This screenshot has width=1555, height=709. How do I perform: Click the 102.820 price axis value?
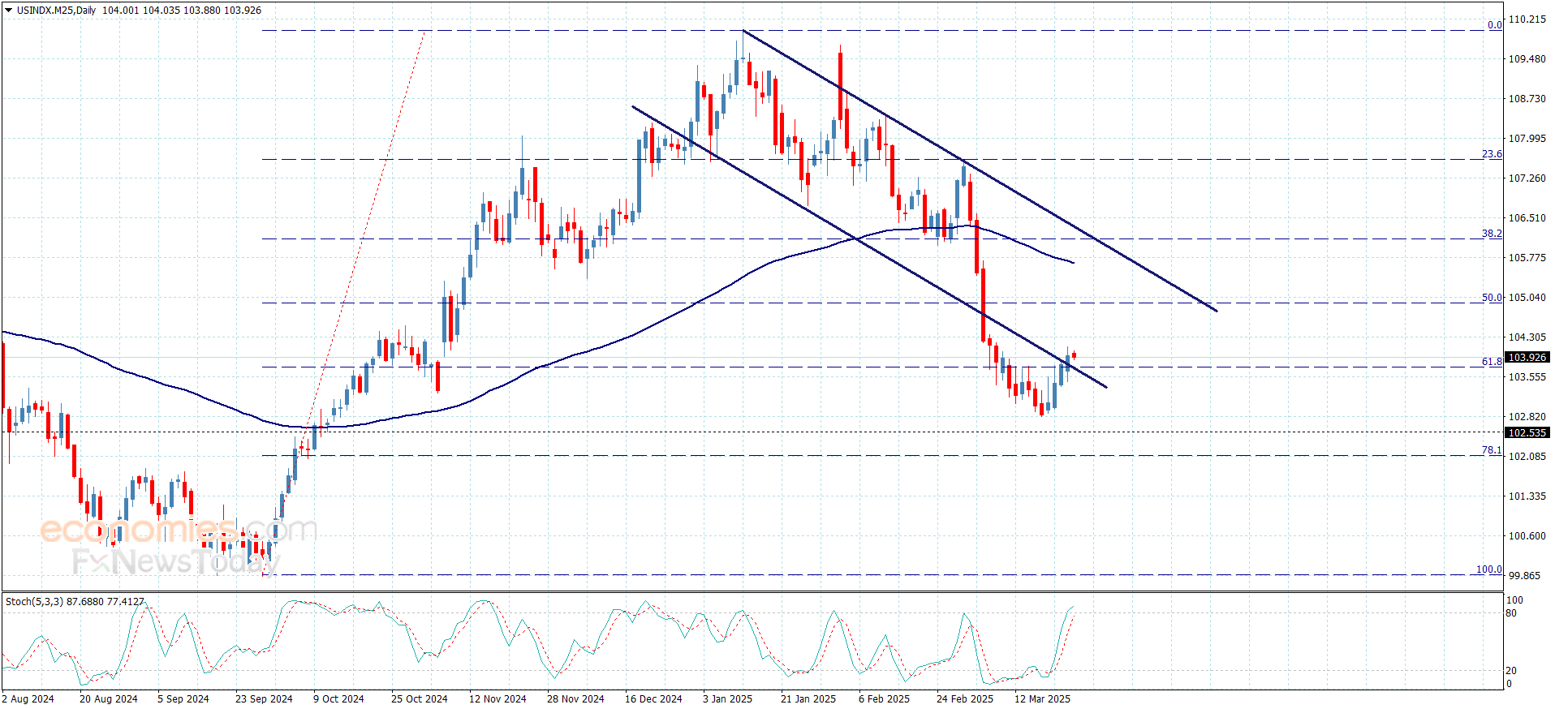[x=1527, y=417]
